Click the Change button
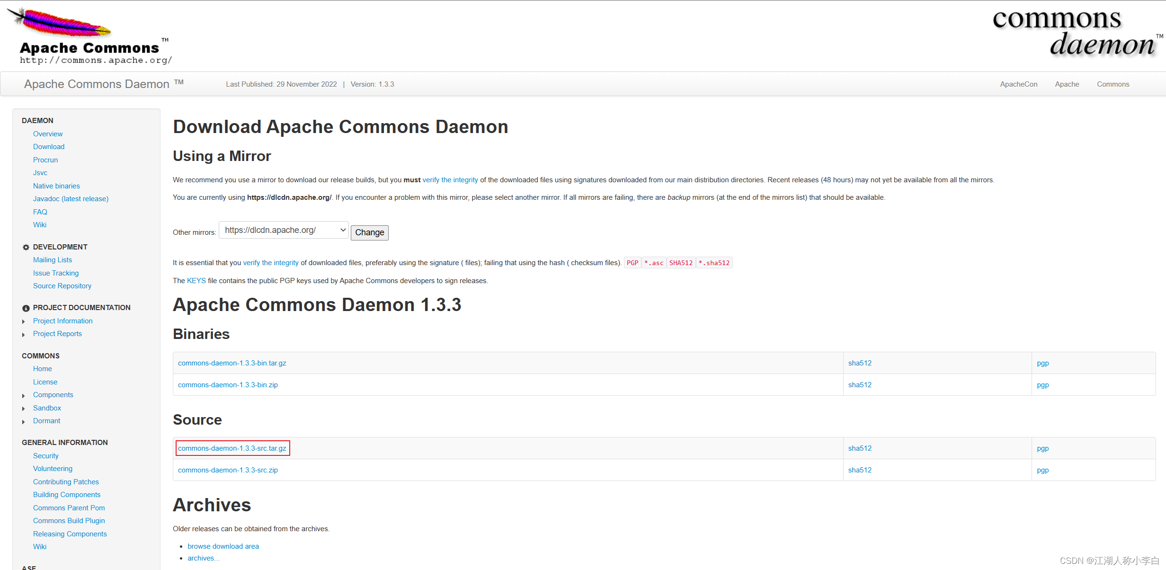1166x570 pixels. point(369,232)
